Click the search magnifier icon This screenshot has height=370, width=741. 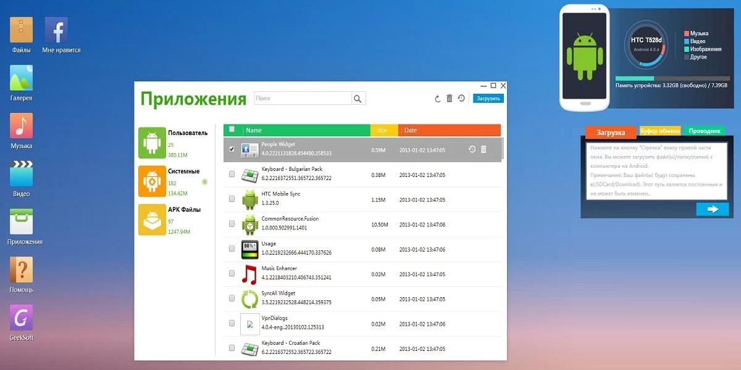click(x=358, y=98)
